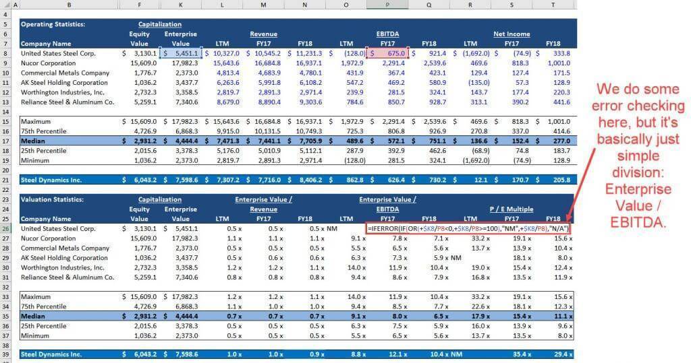The height and width of the screenshot is (363, 691).
Task: Select median LTM EBITDA cell 489.6
Action: pyautogui.click(x=346, y=141)
